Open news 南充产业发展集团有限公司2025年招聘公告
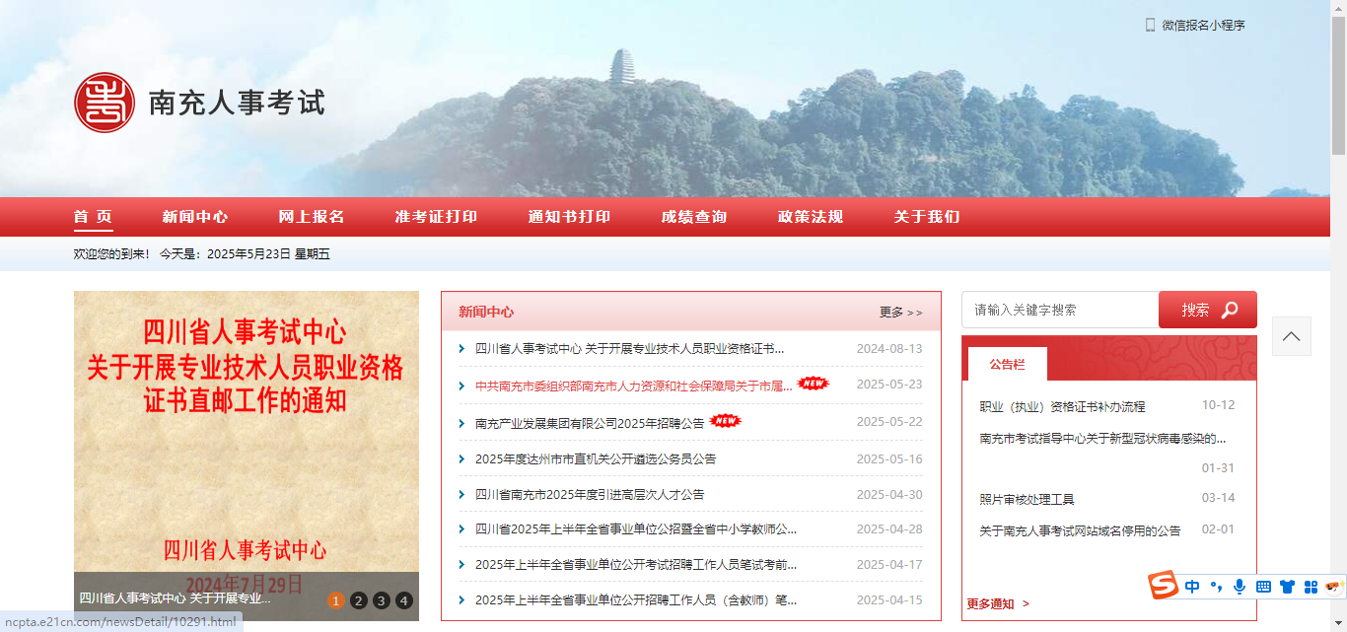This screenshot has width=1347, height=632. coord(590,423)
